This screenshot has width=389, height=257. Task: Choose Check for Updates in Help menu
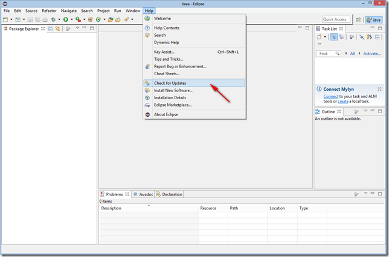194,83
